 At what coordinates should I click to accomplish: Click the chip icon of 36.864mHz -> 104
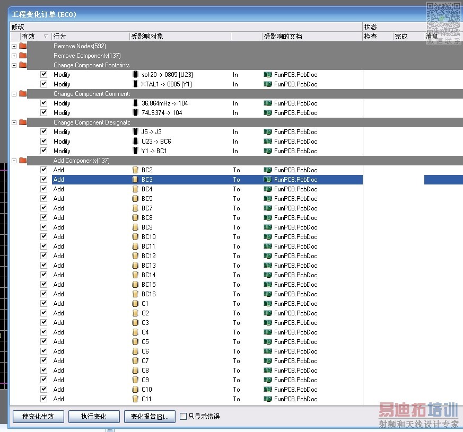pos(136,103)
